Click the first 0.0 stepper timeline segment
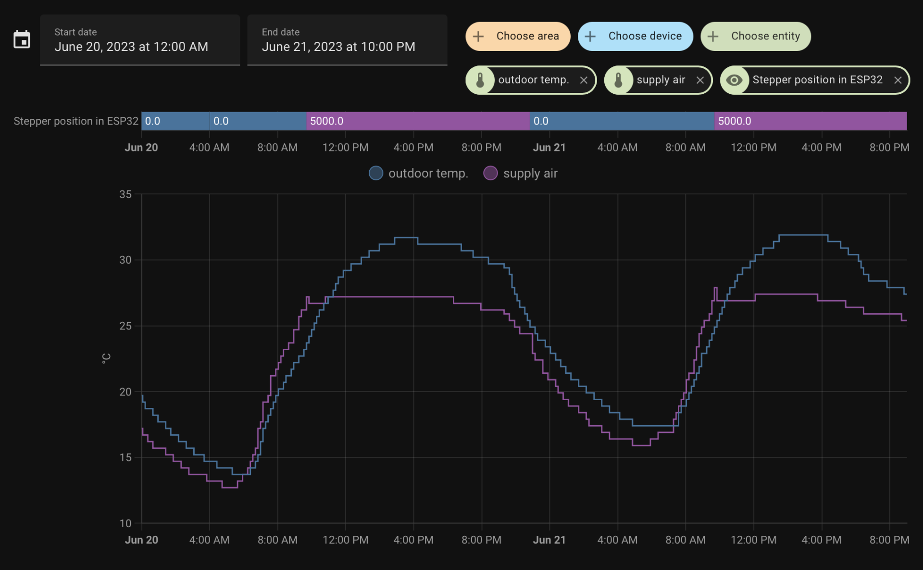Image resolution: width=923 pixels, height=570 pixels. pyautogui.click(x=175, y=121)
